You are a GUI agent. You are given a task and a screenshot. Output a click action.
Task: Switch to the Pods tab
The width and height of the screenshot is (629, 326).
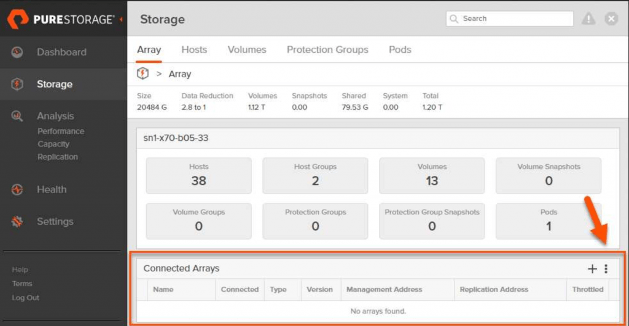click(400, 50)
